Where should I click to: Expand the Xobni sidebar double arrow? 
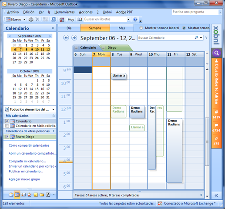click(x=216, y=196)
